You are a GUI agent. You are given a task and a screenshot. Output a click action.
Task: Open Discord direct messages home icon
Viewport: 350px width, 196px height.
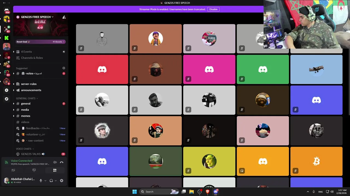(x=7, y=11)
